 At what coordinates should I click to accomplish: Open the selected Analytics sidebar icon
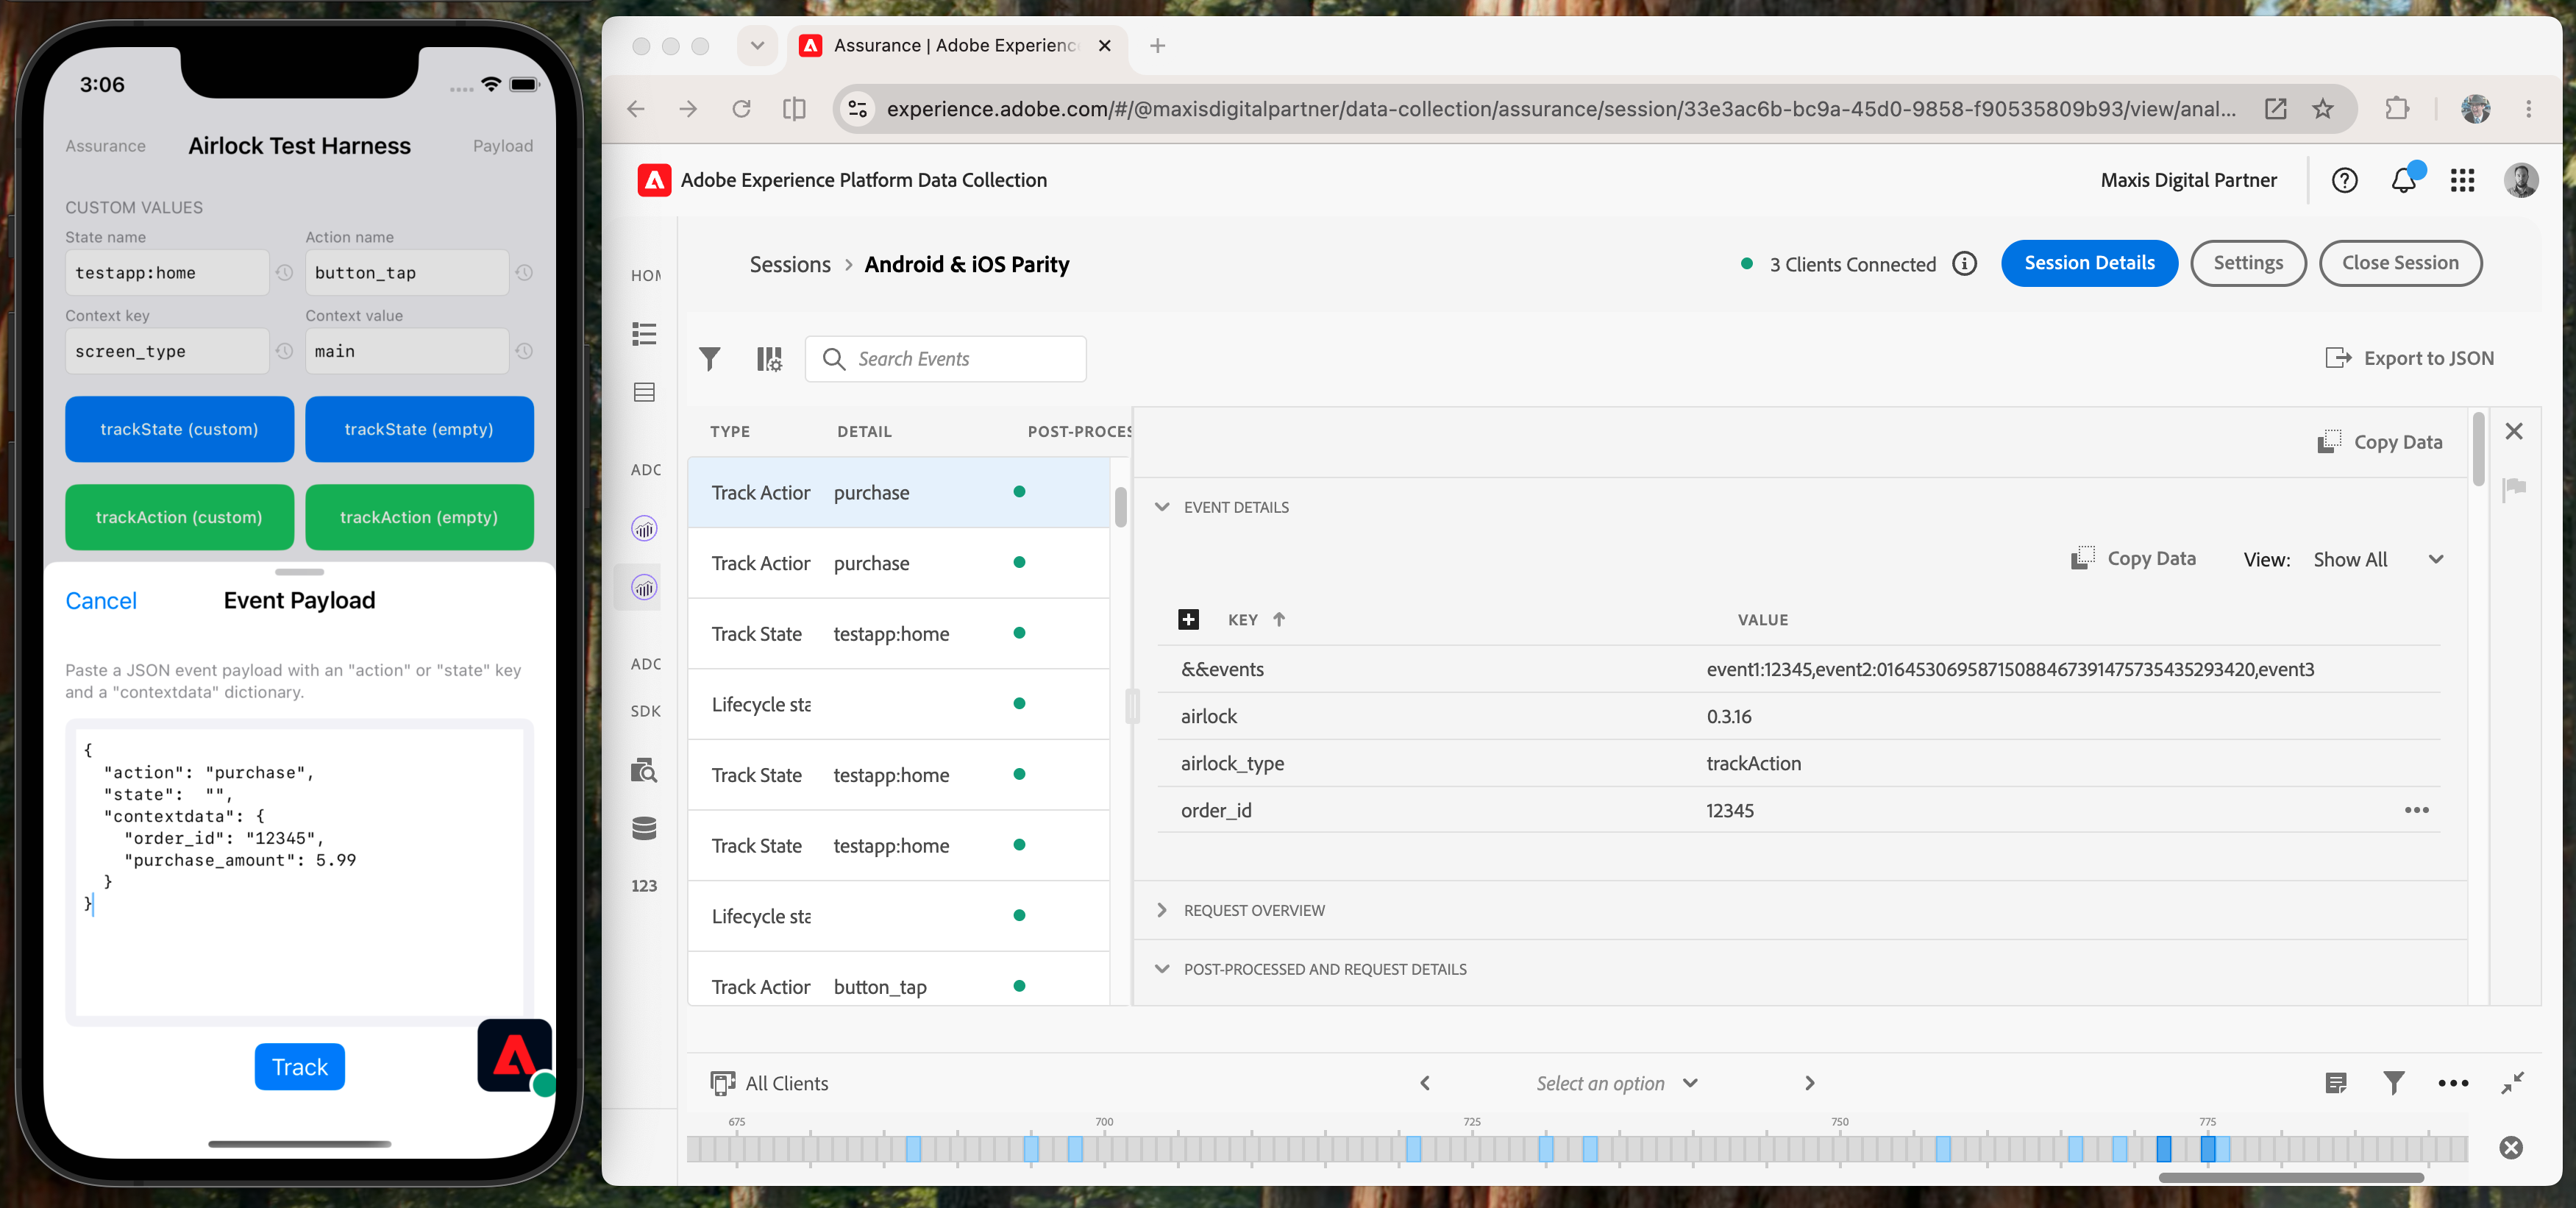click(x=644, y=587)
